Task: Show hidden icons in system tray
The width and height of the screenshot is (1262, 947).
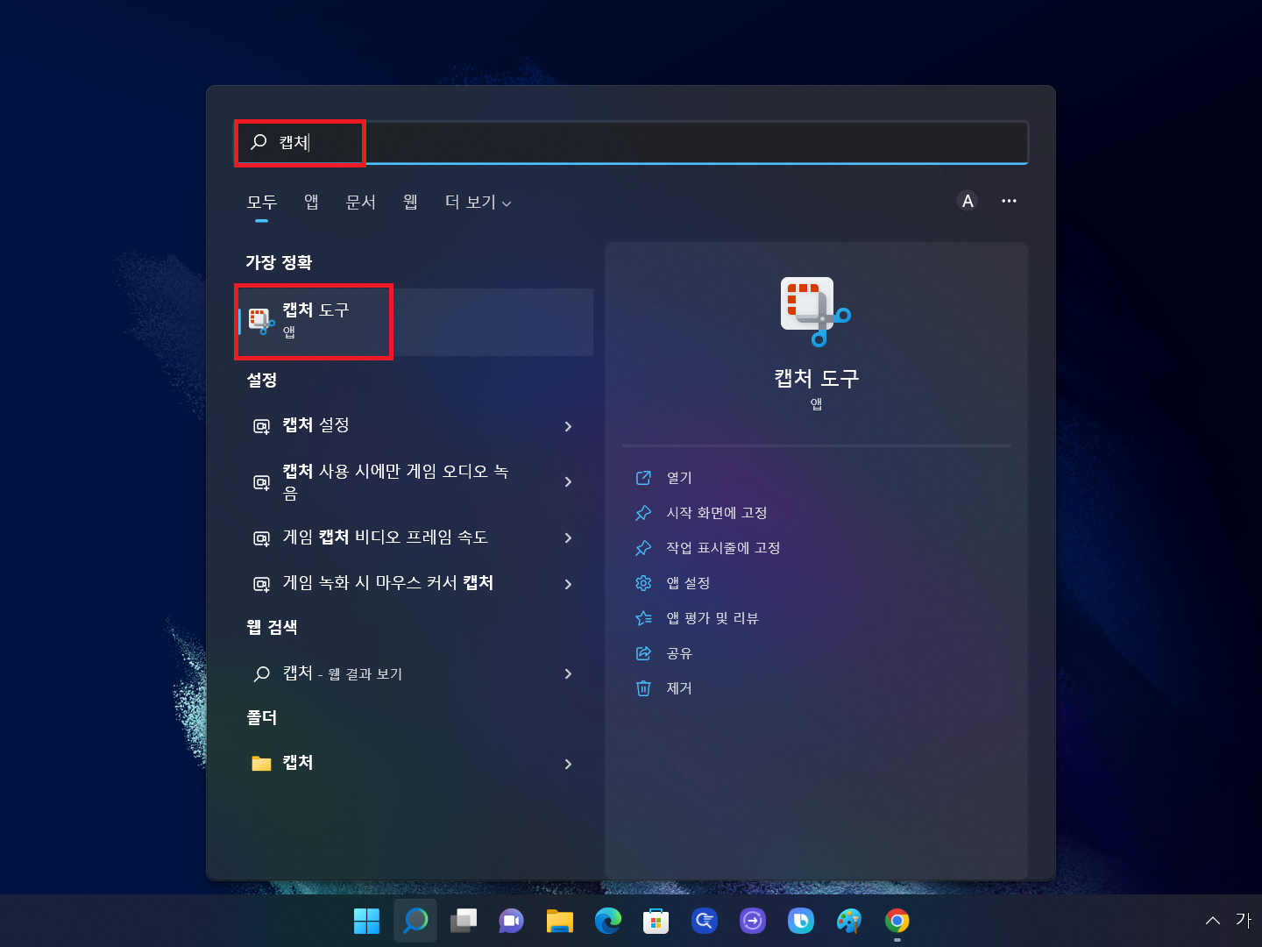Action: (1212, 921)
